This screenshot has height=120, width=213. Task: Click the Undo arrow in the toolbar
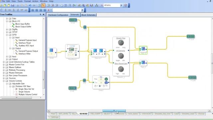pyautogui.click(x=30, y=5)
